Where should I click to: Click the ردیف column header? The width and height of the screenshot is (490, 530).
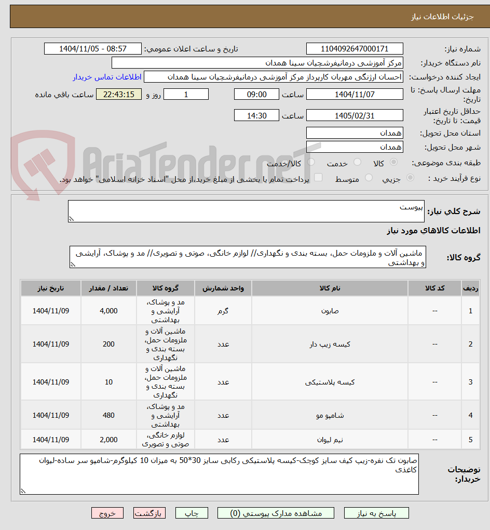click(470, 288)
